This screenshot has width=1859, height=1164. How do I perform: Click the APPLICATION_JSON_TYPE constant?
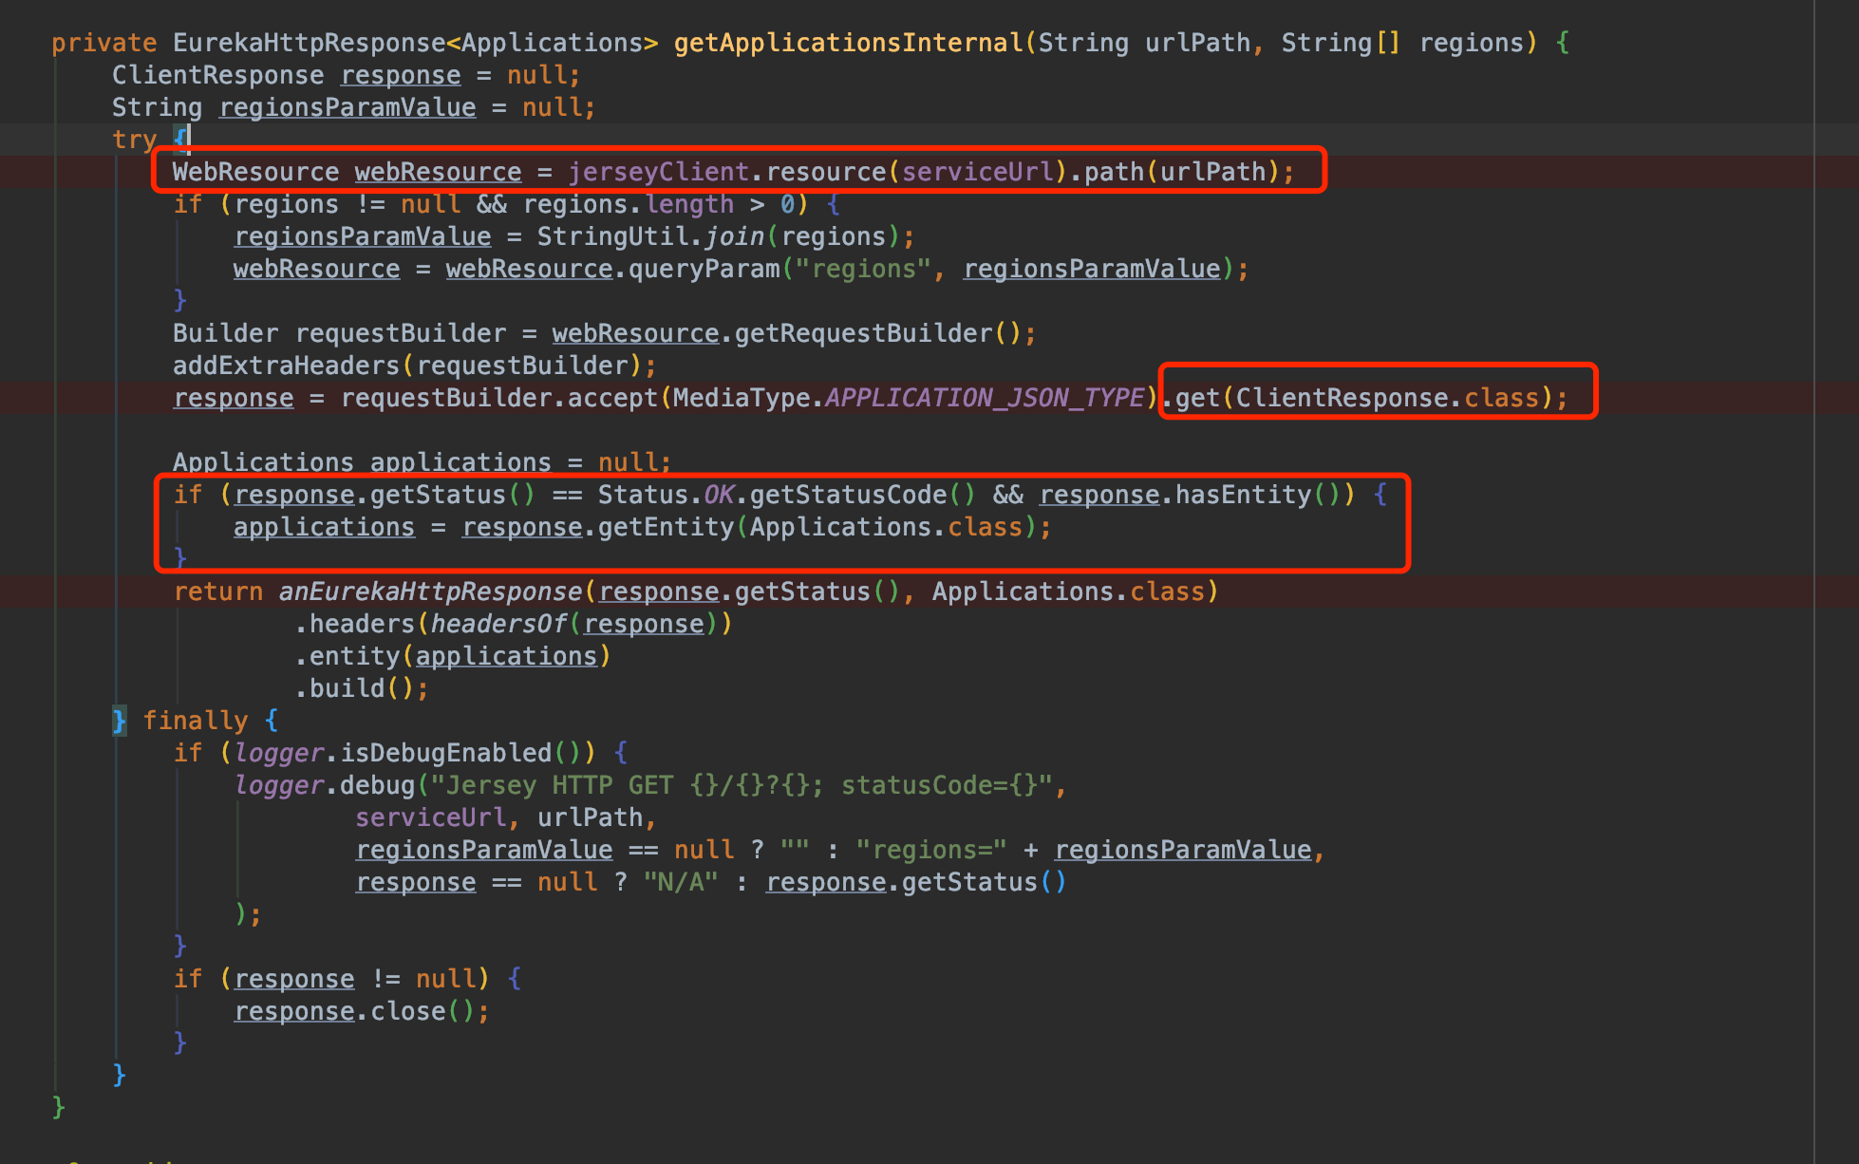click(x=985, y=398)
